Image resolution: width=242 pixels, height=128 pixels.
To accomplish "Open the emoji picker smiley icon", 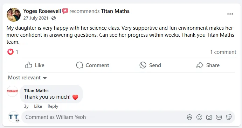I will coord(199,117).
